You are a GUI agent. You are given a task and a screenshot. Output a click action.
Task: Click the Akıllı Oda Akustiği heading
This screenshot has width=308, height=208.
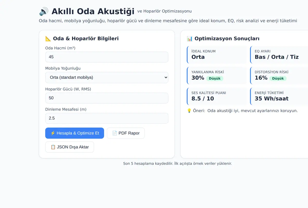(93, 12)
